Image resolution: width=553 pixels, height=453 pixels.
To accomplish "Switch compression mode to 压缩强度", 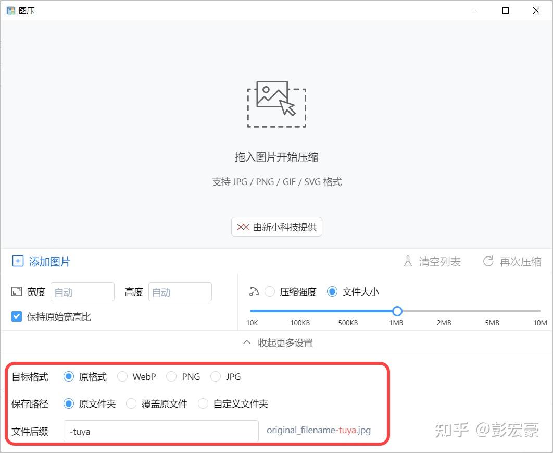I will [x=270, y=292].
